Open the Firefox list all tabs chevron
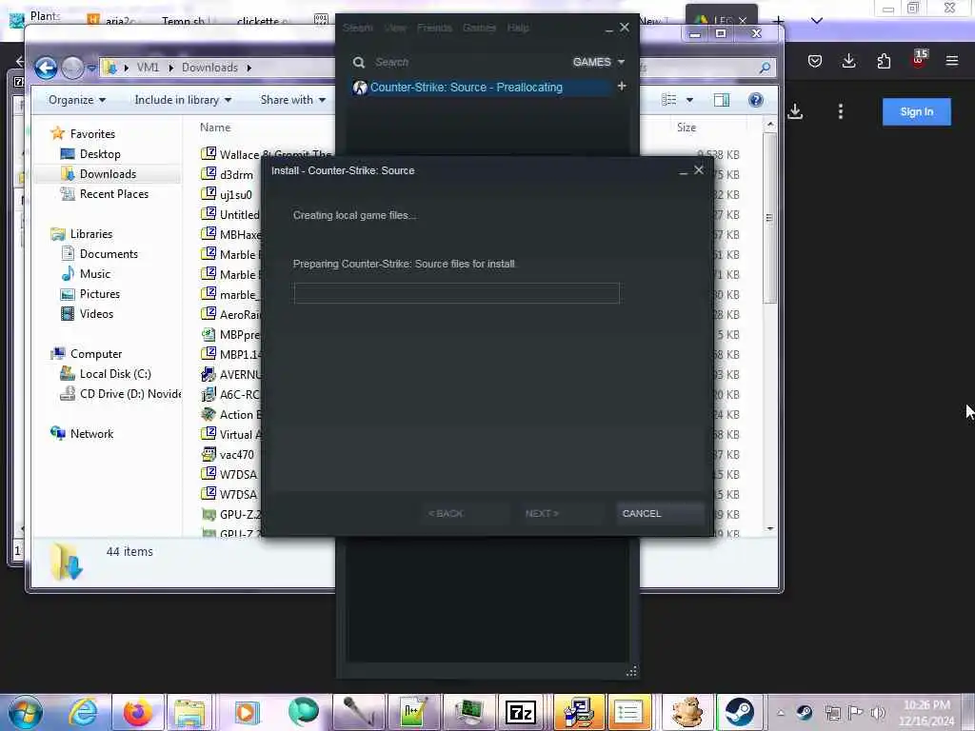The image size is (975, 731). tap(816, 21)
